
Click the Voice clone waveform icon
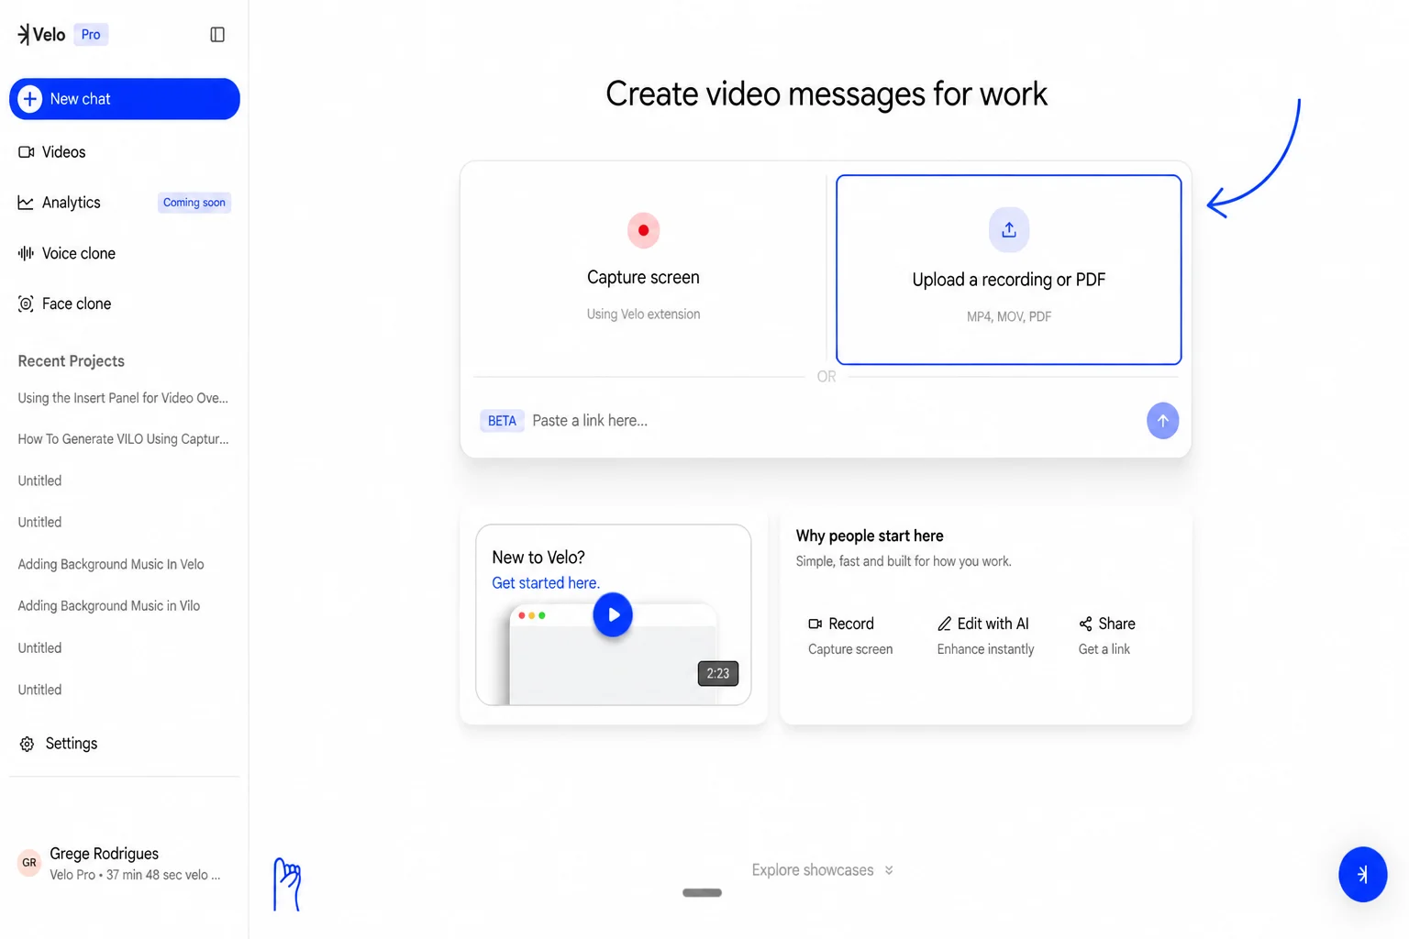coord(26,253)
